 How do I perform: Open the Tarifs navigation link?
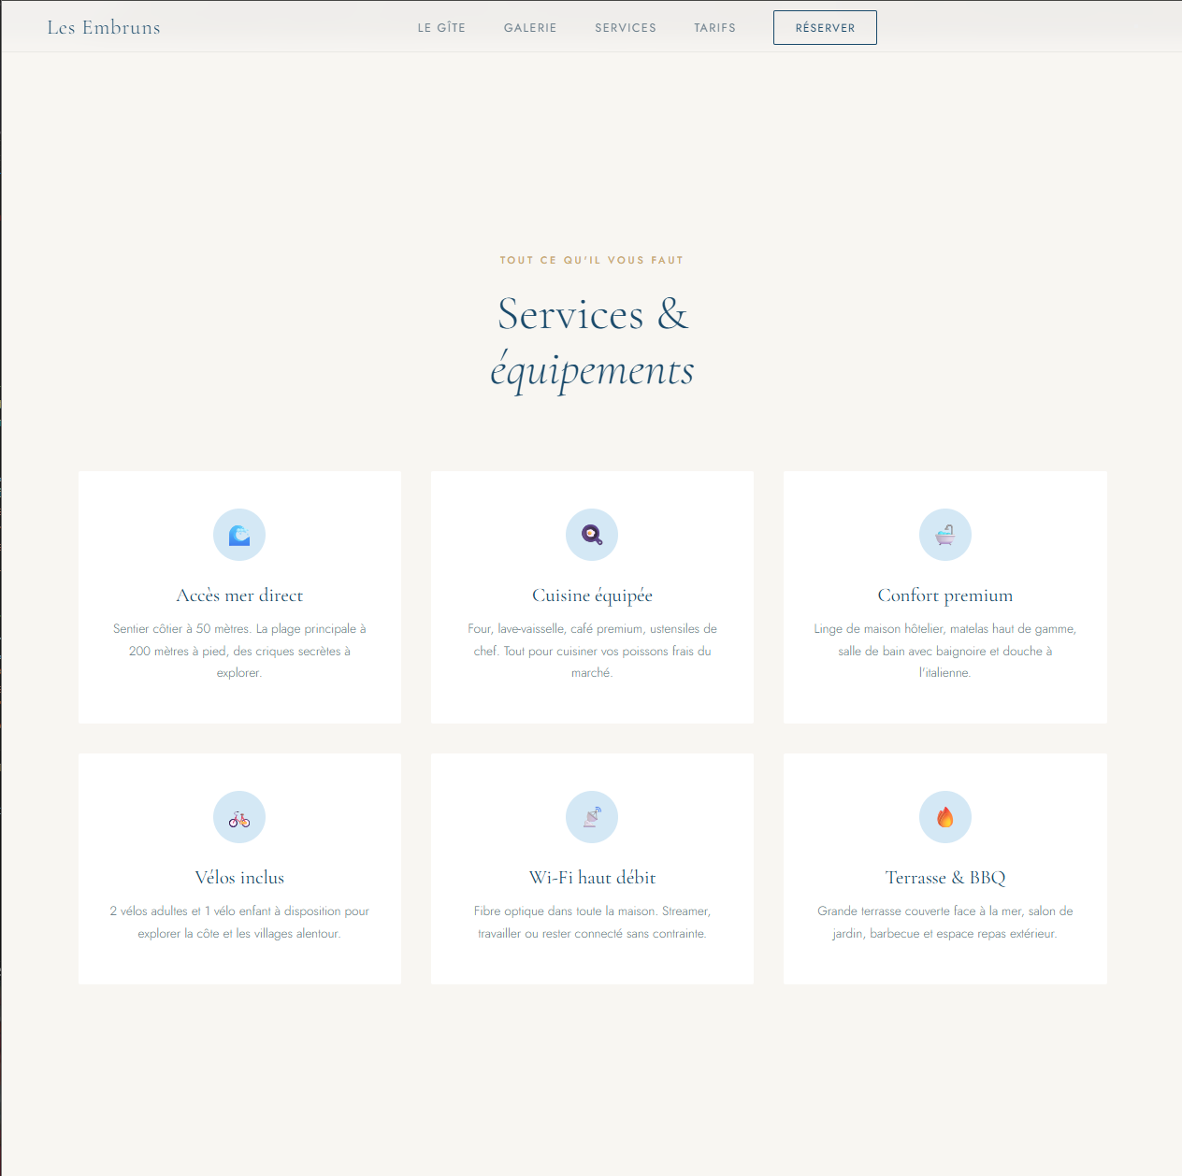coord(714,28)
